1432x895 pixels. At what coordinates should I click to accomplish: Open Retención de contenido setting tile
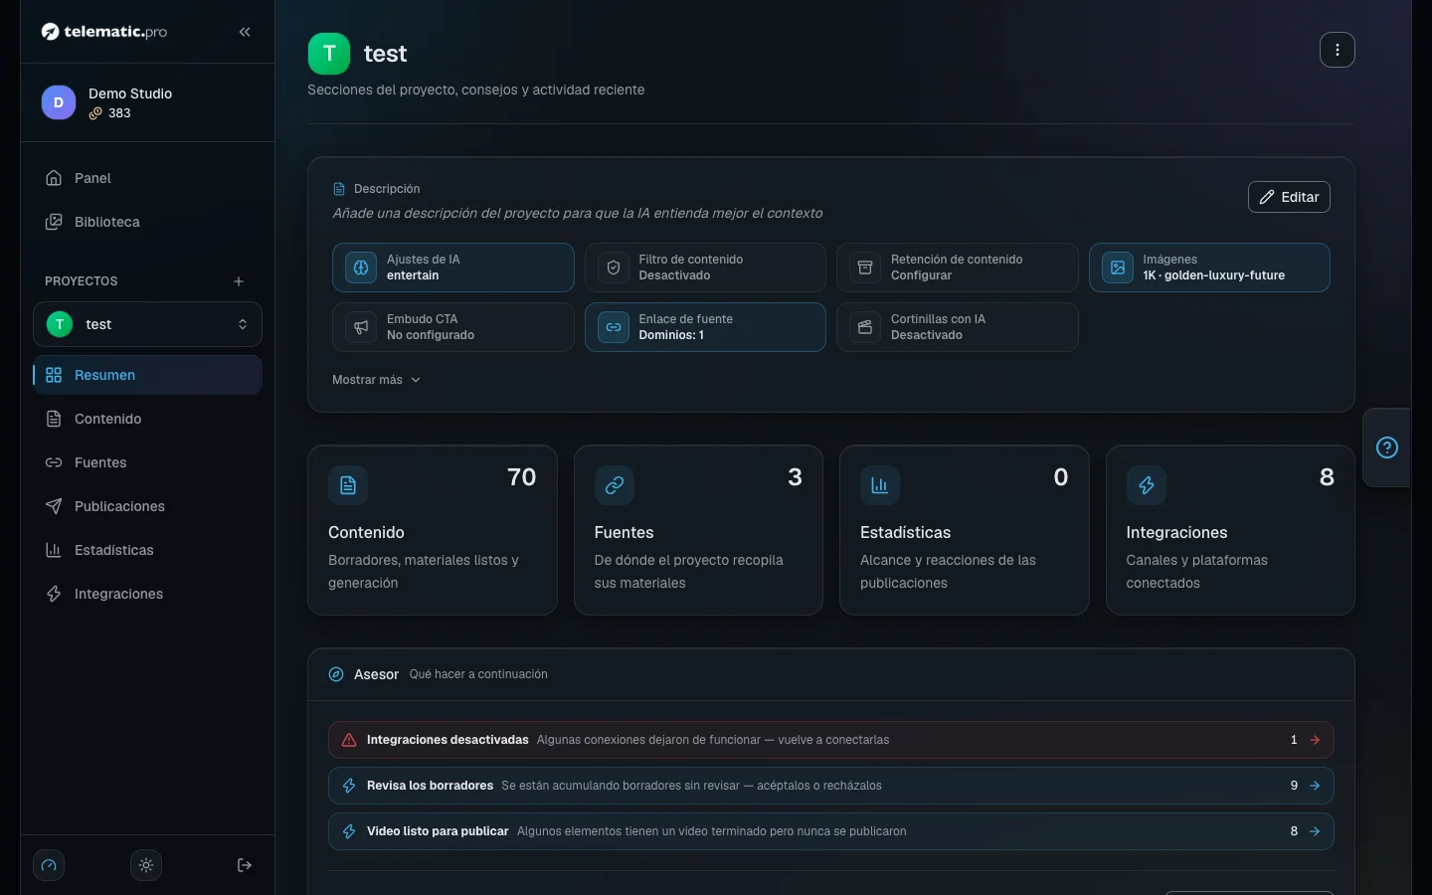click(958, 268)
